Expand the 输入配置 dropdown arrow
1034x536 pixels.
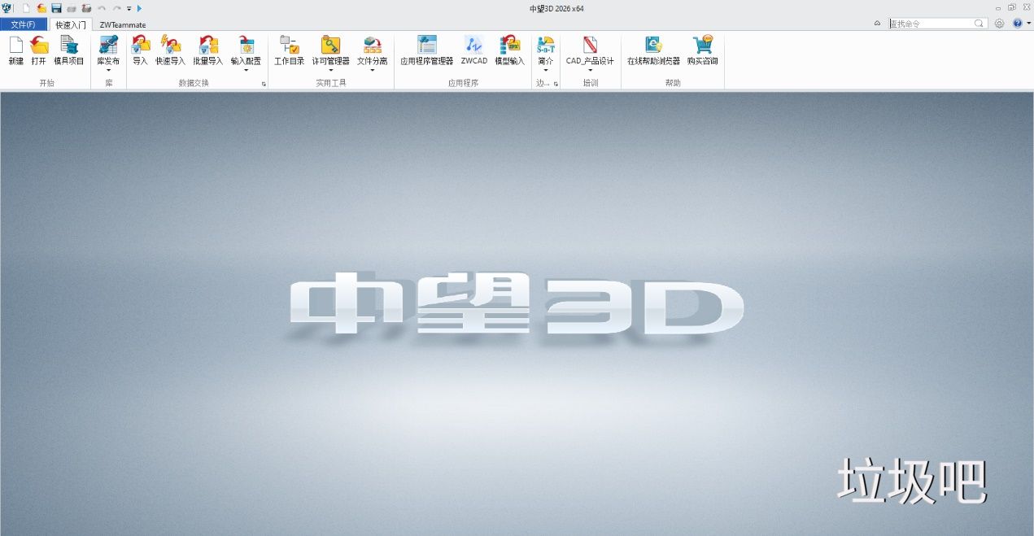pyautogui.click(x=246, y=71)
